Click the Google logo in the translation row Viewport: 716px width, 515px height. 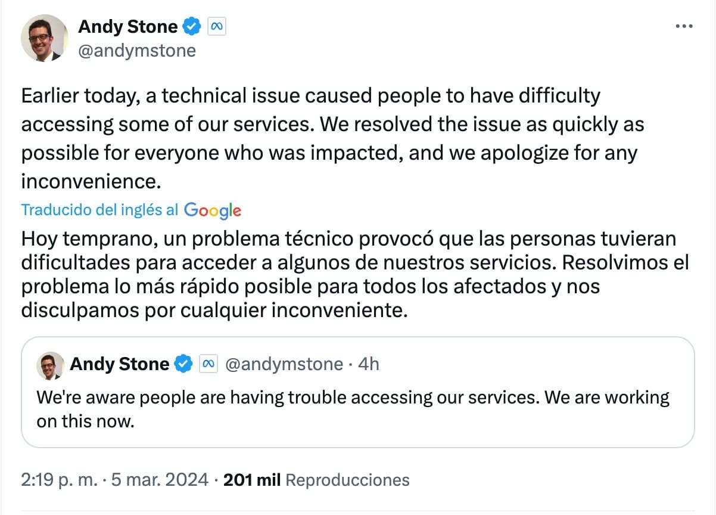point(213,210)
